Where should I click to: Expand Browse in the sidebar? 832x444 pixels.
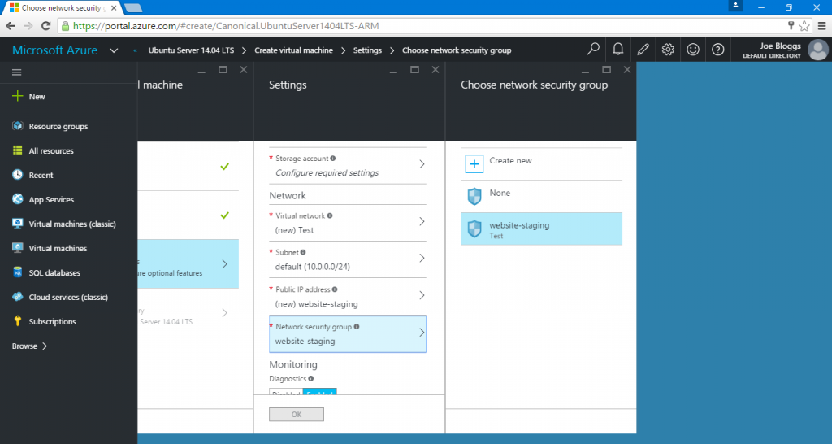(x=30, y=346)
